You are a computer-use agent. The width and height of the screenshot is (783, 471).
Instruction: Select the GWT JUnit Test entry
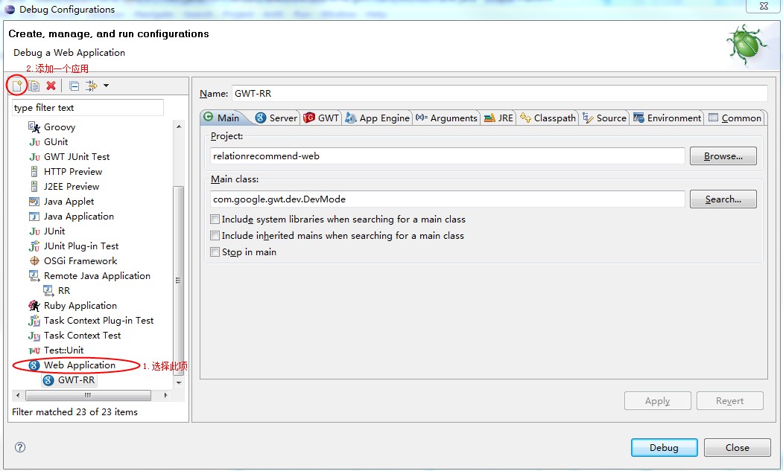tap(77, 157)
